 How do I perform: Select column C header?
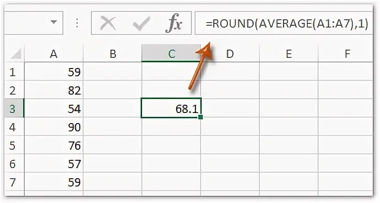[x=172, y=54]
